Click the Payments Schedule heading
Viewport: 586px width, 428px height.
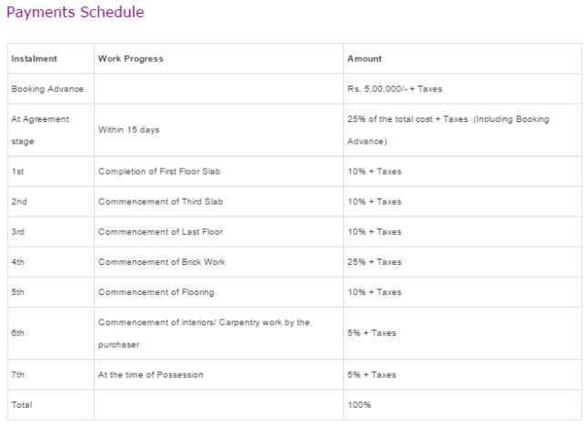pyautogui.click(x=75, y=13)
